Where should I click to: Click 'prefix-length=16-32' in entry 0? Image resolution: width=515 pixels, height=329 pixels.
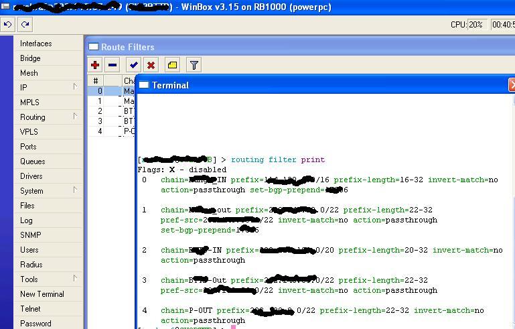378,180
